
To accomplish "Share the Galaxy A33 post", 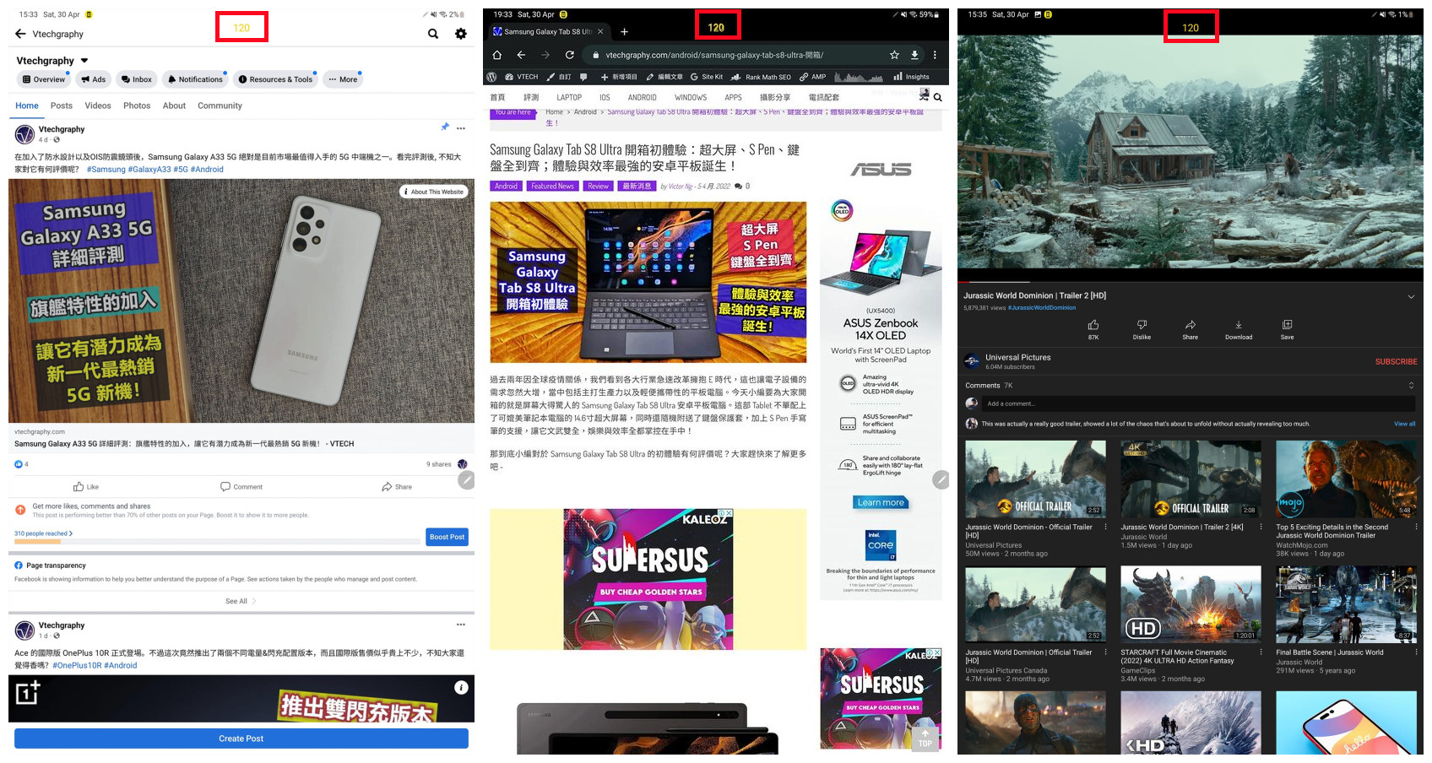I will [397, 486].
